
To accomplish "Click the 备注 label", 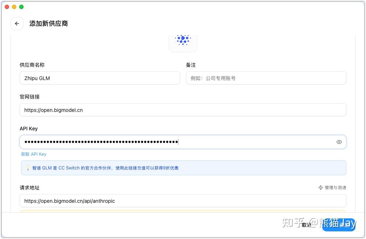I will 191,65.
